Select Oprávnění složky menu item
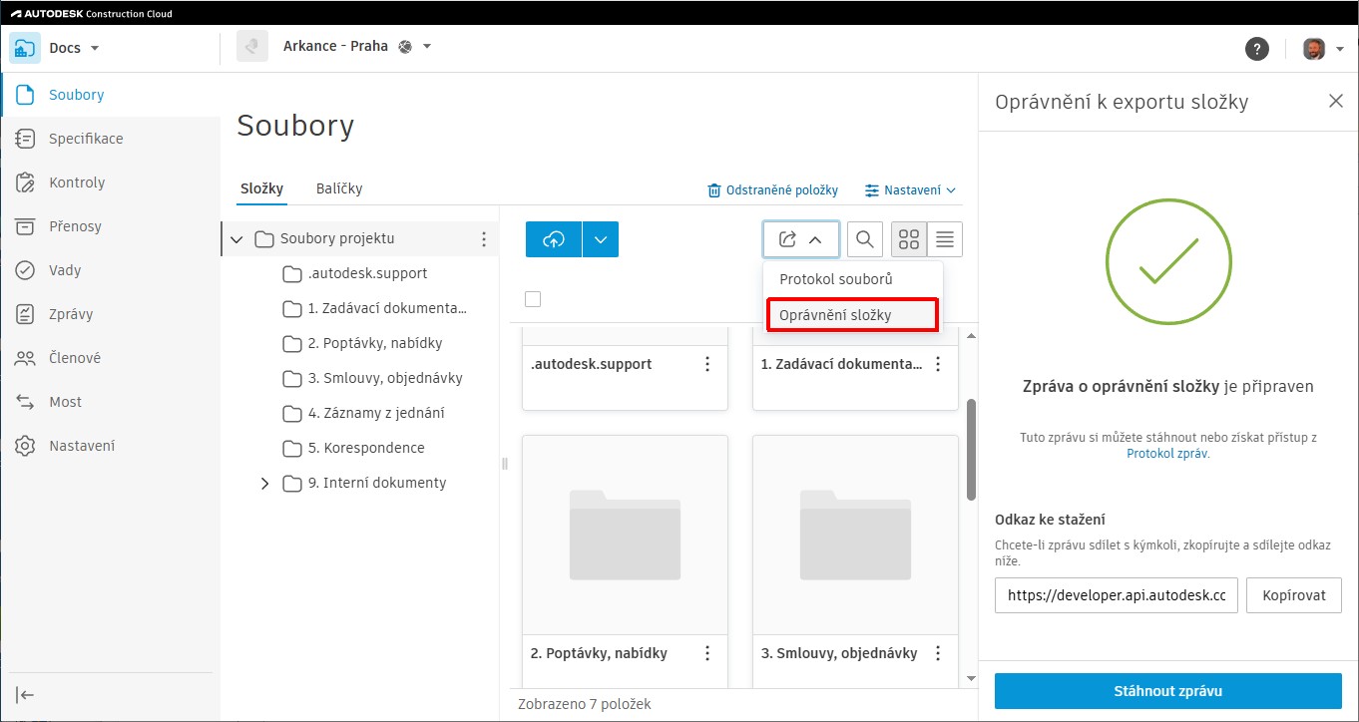The image size is (1359, 722). pos(851,315)
